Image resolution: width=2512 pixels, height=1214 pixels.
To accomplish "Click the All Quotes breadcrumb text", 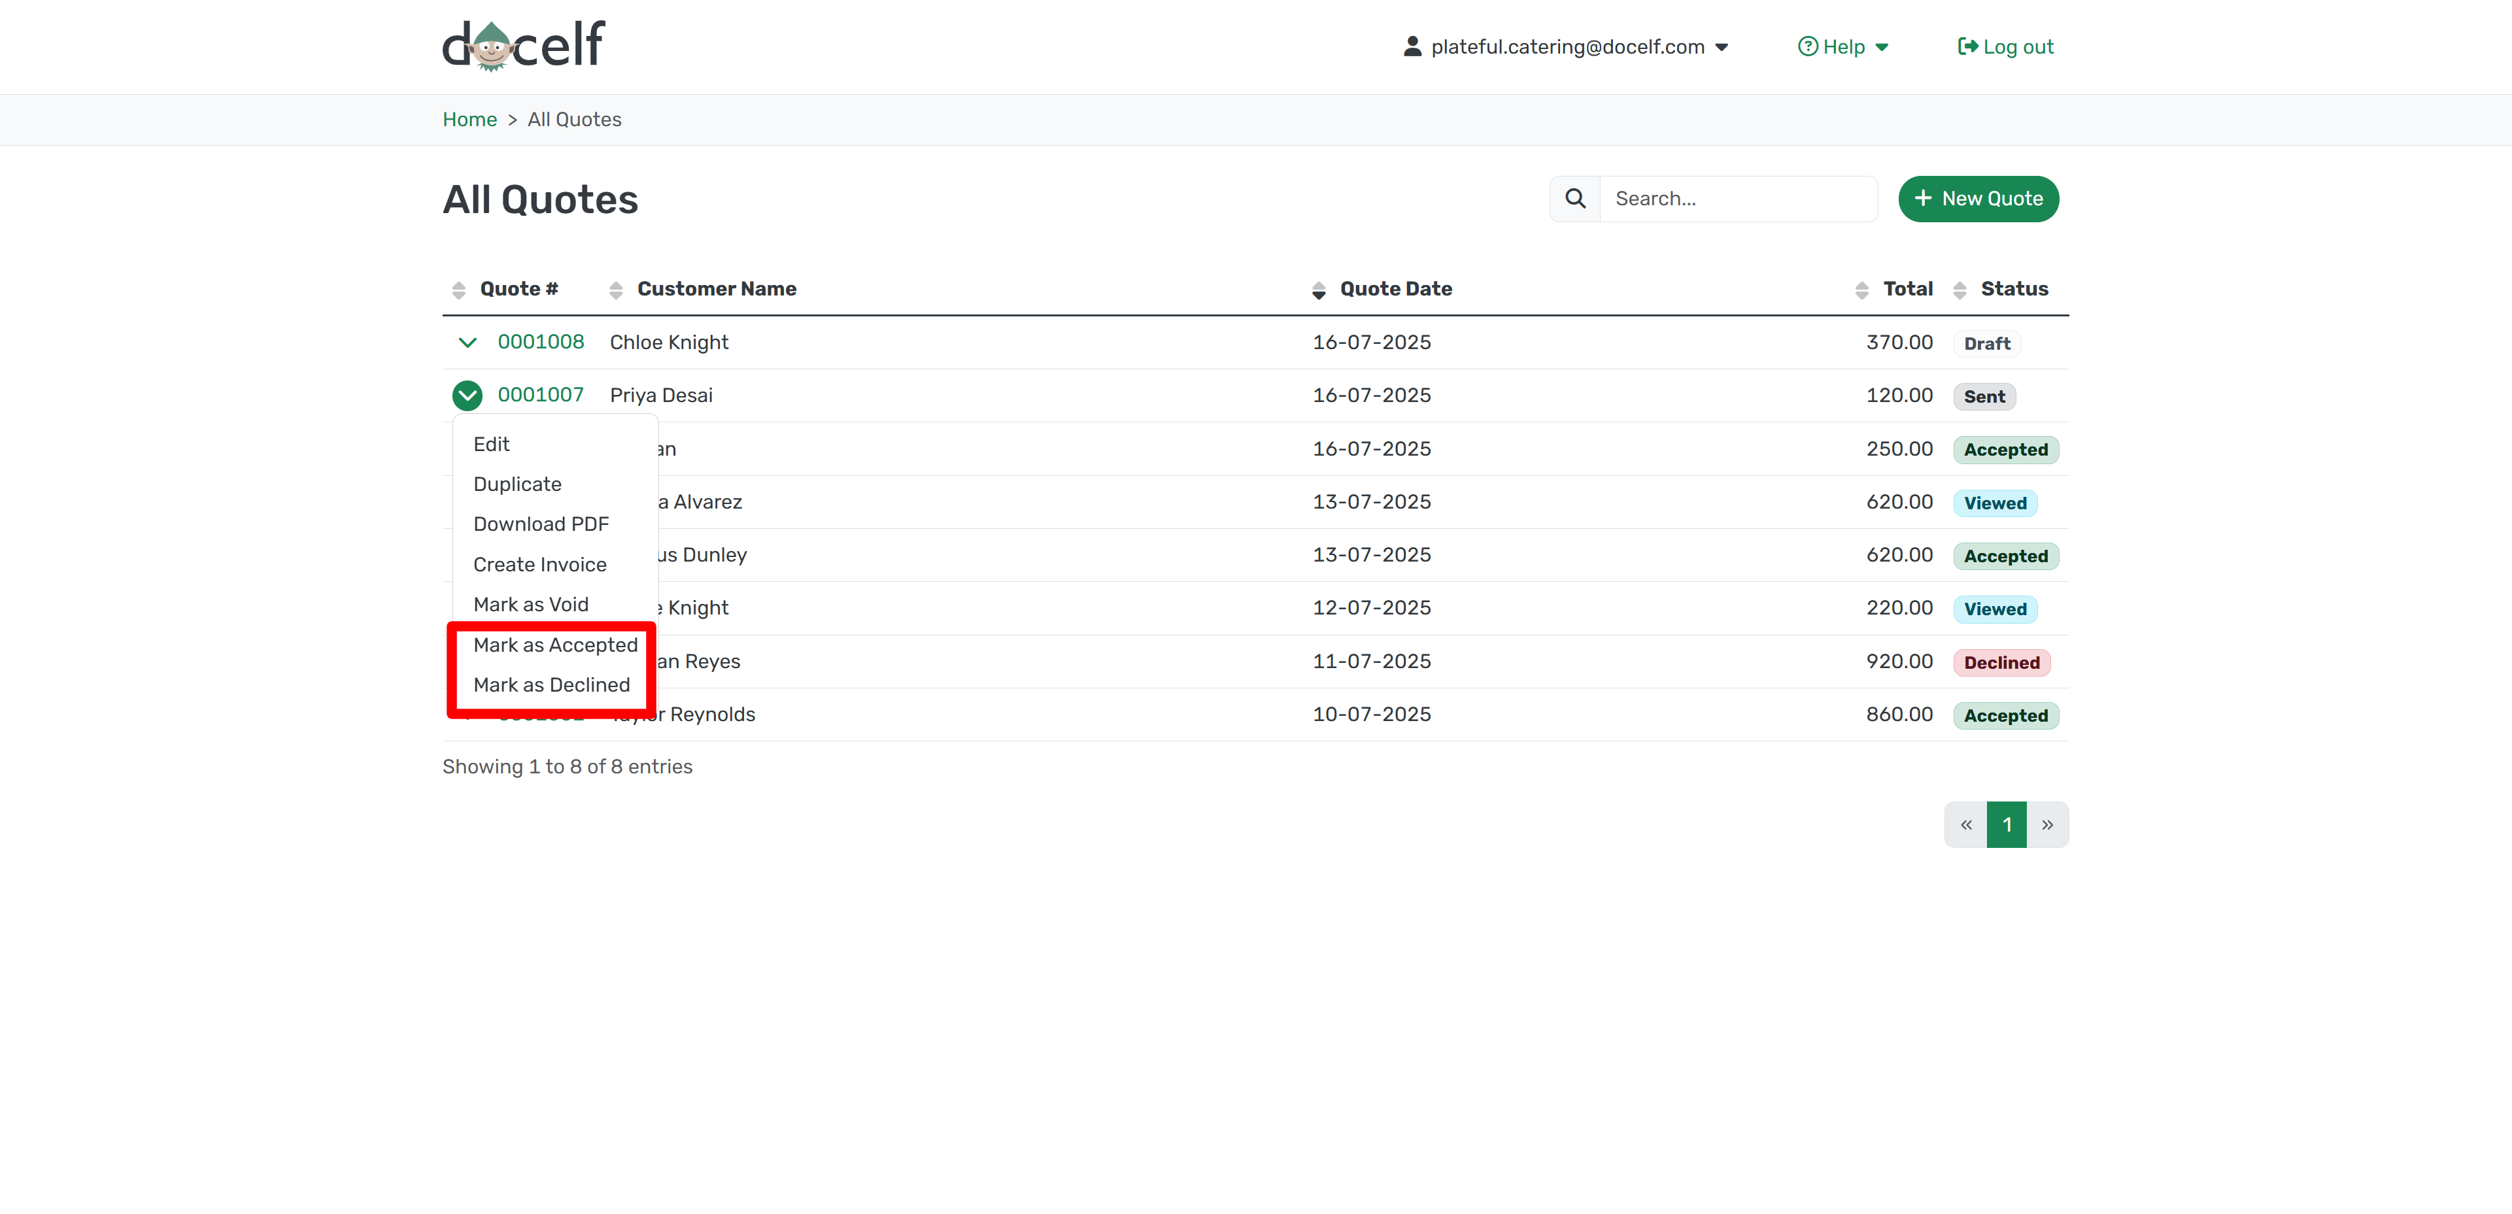I will click(574, 119).
